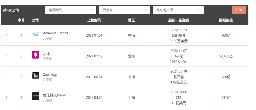Click the Soul App logo icon
The height and width of the screenshot is (110, 256).
(x=35, y=76)
